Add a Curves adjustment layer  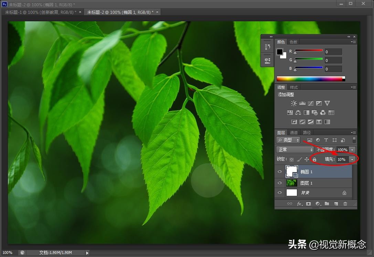311,103
